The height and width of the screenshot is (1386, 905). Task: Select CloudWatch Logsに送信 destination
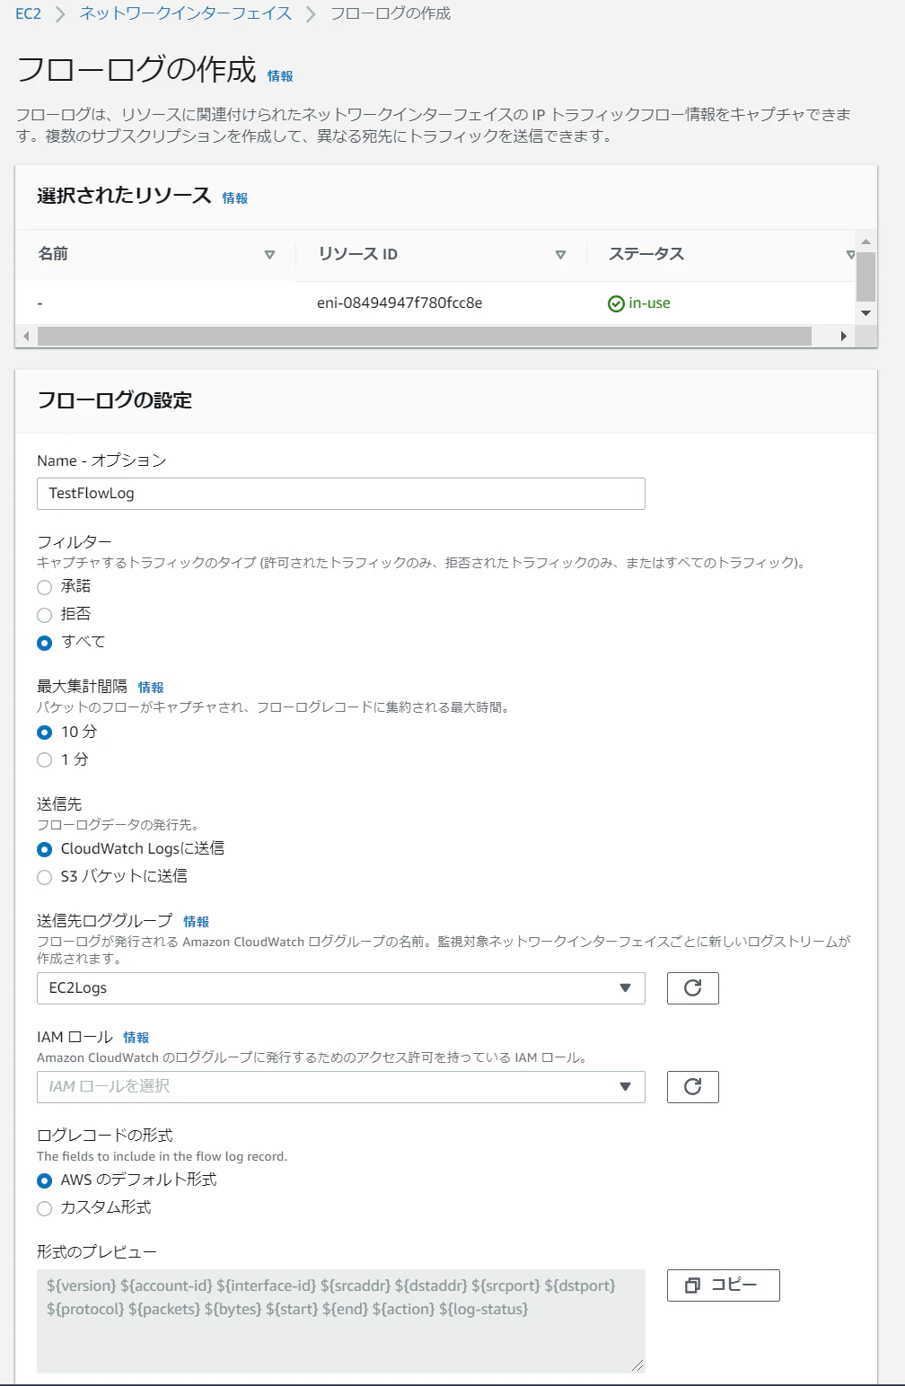(45, 849)
